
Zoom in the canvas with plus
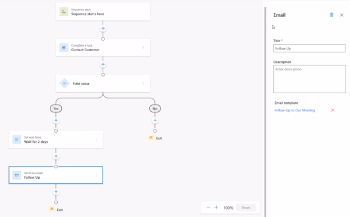click(x=217, y=207)
